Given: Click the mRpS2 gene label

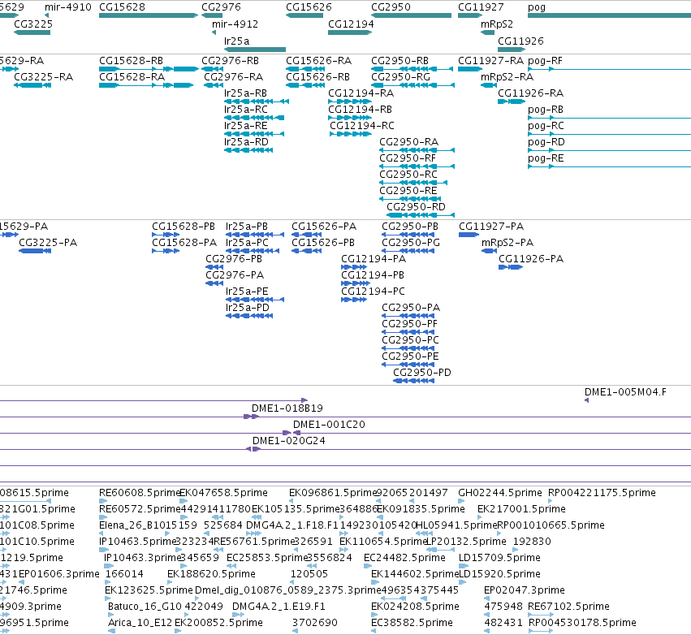Looking at the screenshot, I should pyautogui.click(x=497, y=24).
